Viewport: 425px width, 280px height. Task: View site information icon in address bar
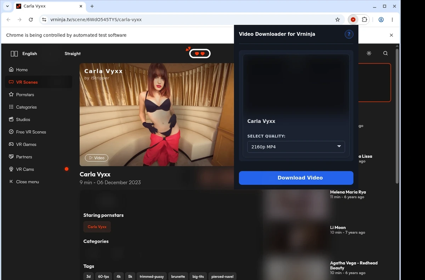point(44,20)
